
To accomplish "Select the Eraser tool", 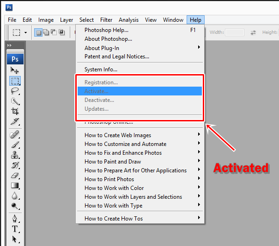I will coord(15,175).
